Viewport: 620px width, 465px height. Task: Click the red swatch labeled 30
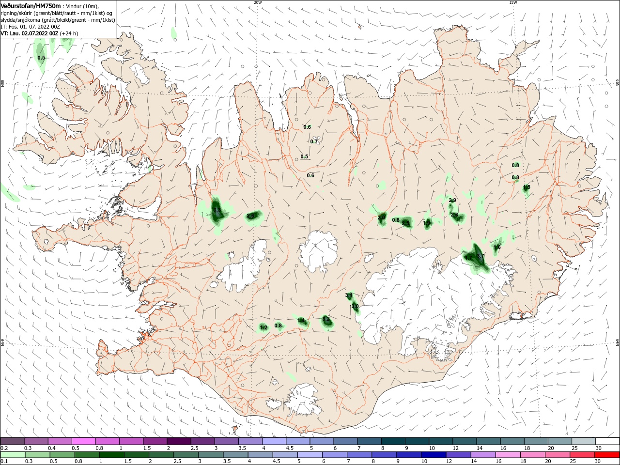(x=607, y=455)
